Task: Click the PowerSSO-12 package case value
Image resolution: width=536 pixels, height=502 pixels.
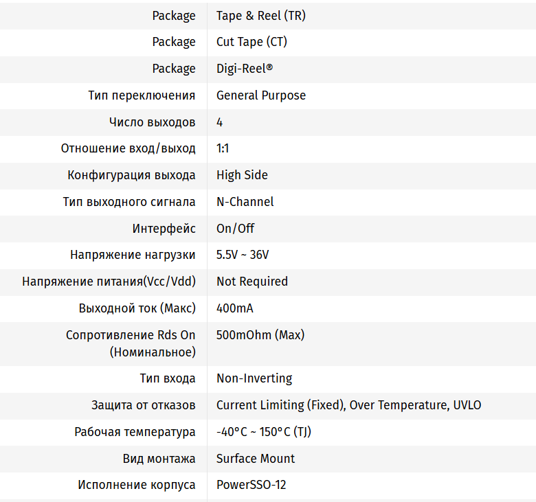Action: 251,485
